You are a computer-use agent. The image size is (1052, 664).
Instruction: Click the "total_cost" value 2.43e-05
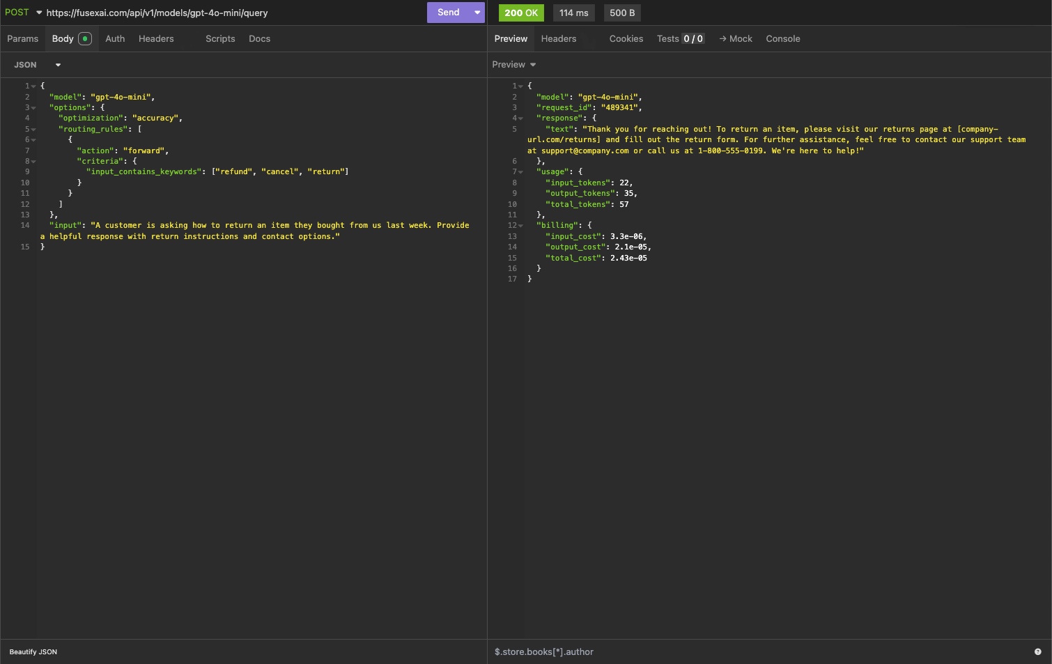[x=628, y=258]
